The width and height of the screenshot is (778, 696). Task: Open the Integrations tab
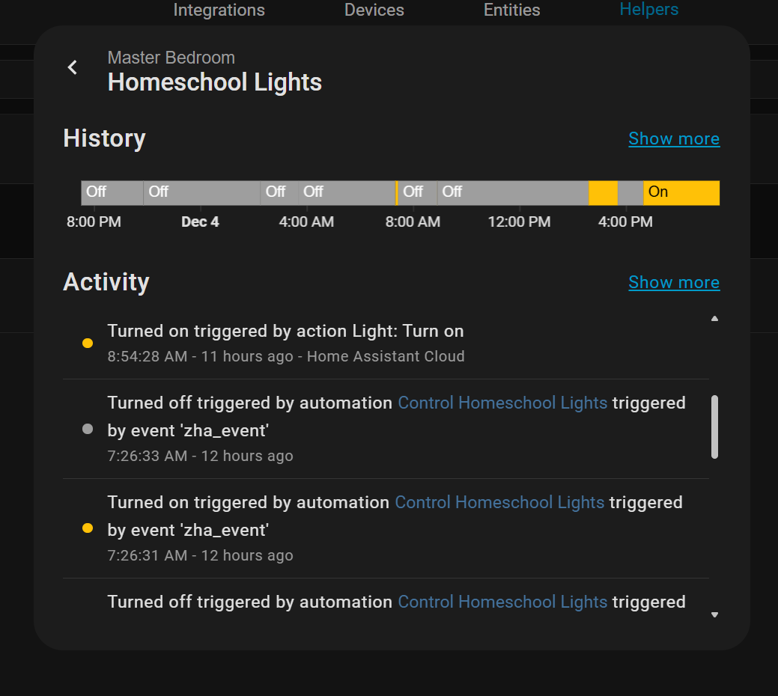tap(219, 10)
